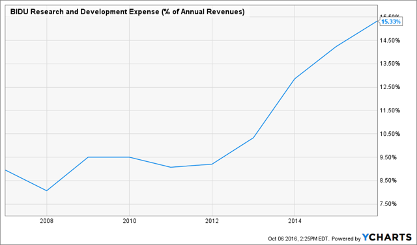Image resolution: width=417 pixels, height=245 pixels.
Task: Click the 2012 x-axis label
Action: (212, 221)
